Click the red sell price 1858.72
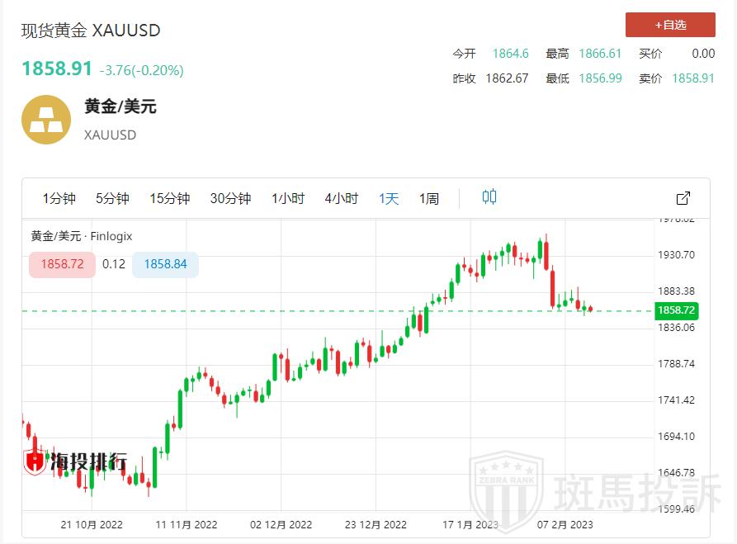Viewport: 737px width, 544px height. click(62, 264)
